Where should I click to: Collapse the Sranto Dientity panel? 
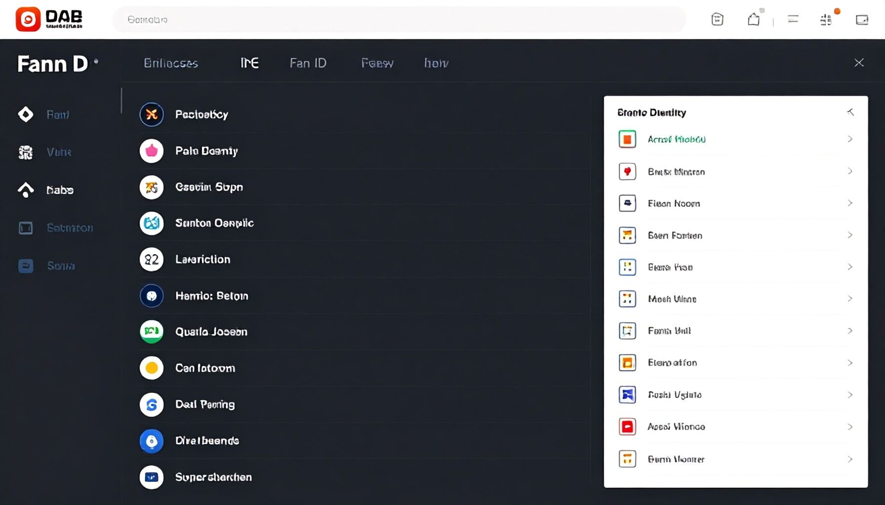(x=850, y=112)
